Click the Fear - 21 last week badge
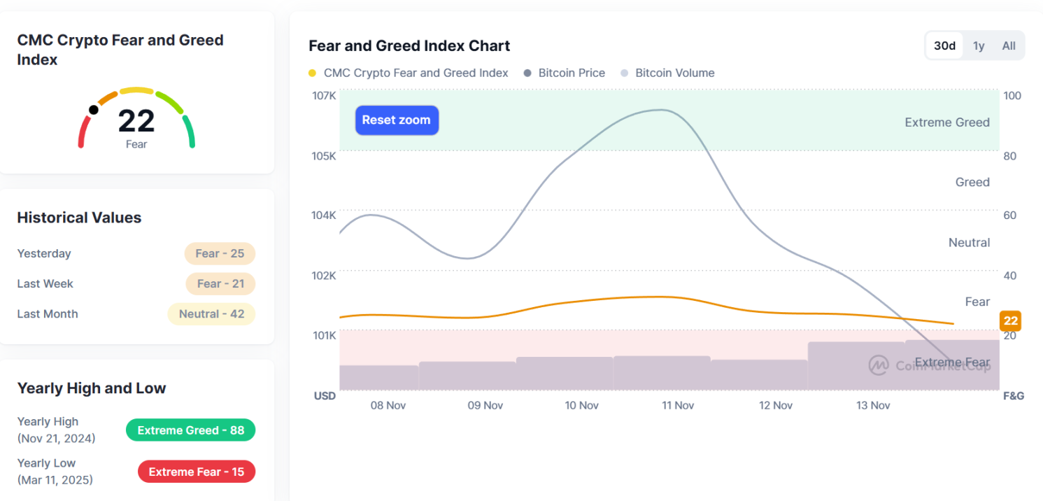Screen dimensions: 1043x501 (x=220, y=283)
